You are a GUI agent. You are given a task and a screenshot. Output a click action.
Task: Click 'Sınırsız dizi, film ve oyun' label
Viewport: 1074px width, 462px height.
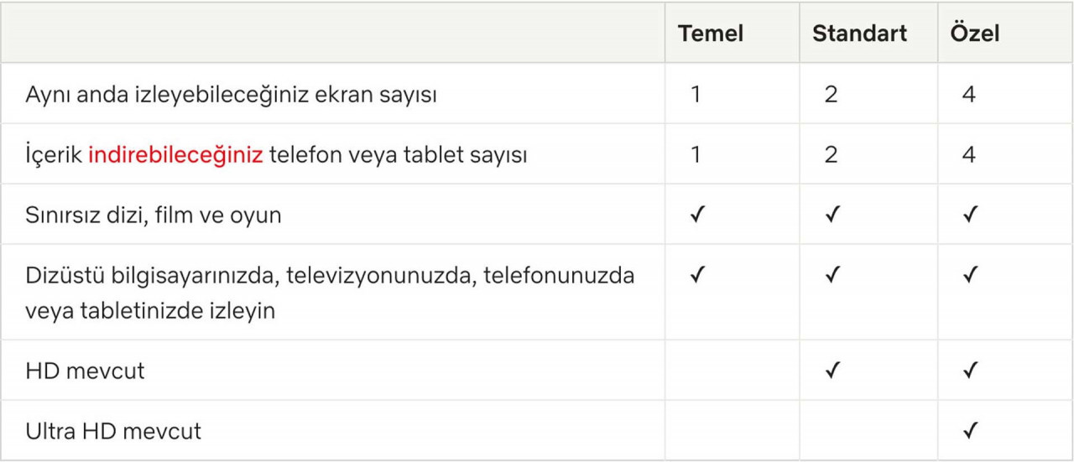pos(154,215)
